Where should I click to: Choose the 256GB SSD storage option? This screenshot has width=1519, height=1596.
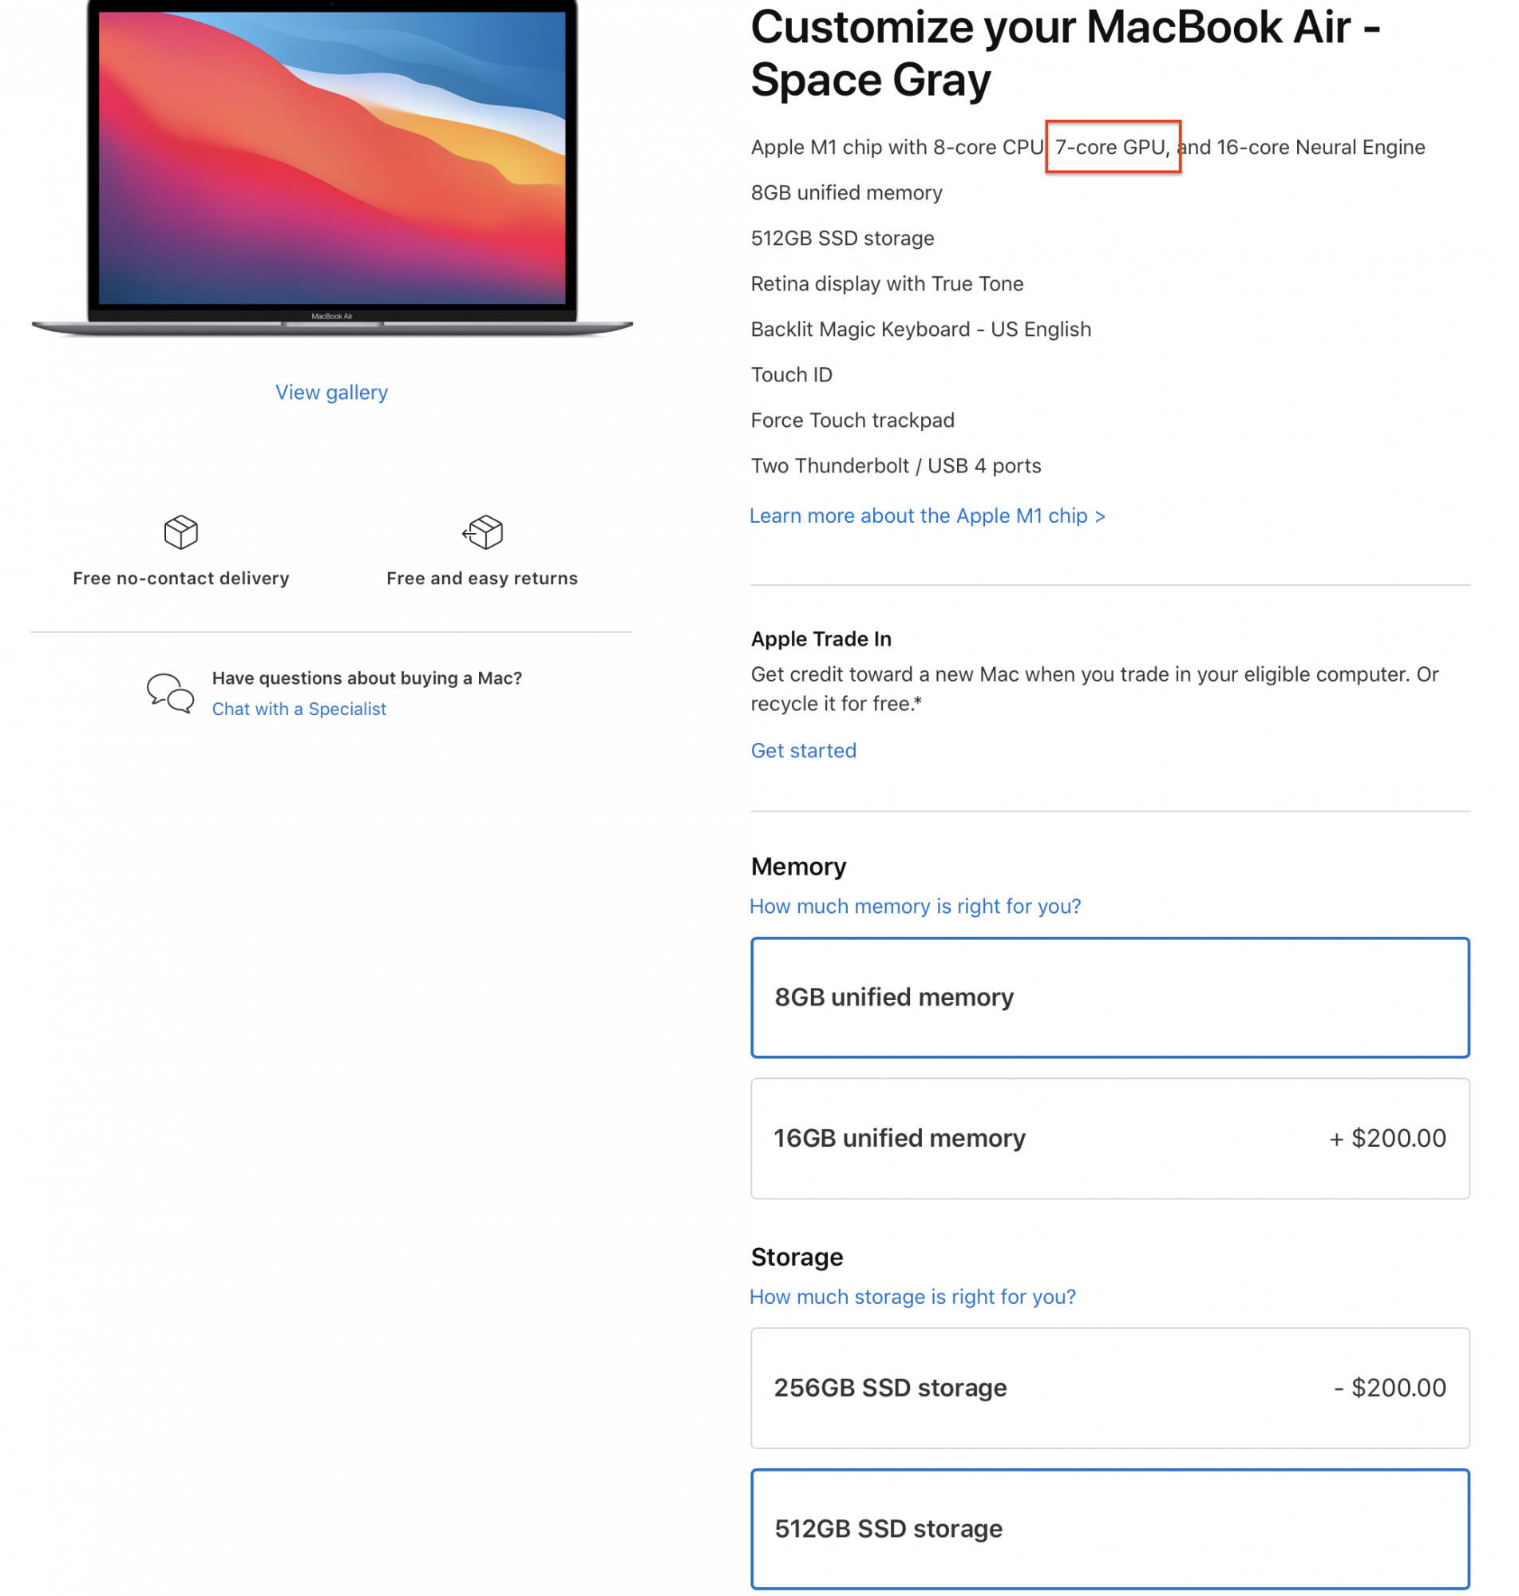tap(1110, 1387)
